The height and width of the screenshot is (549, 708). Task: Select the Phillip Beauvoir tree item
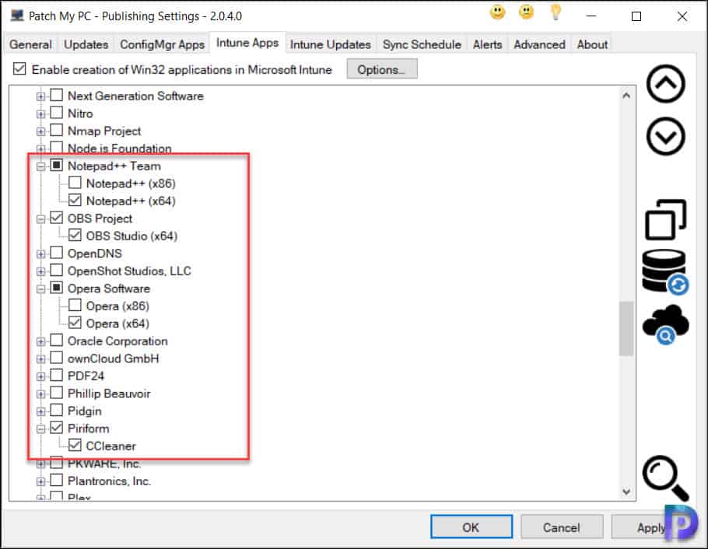[x=109, y=393]
